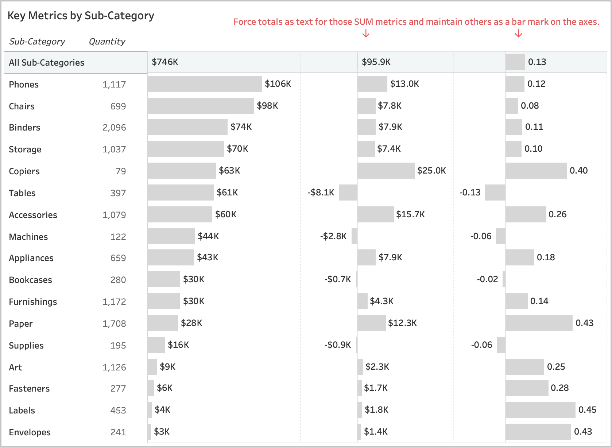Click the Key Metrics by Sub-Category title
This screenshot has height=447, width=612.
click(81, 16)
